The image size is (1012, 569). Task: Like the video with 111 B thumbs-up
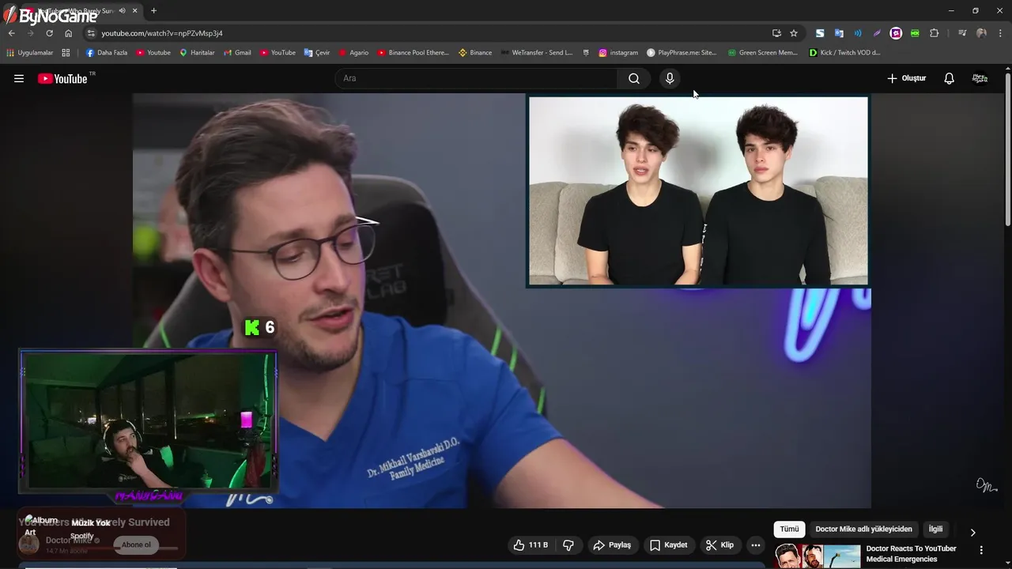[531, 545]
